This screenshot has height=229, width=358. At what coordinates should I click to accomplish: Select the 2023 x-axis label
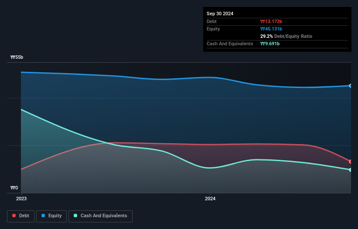pyautogui.click(x=21, y=199)
